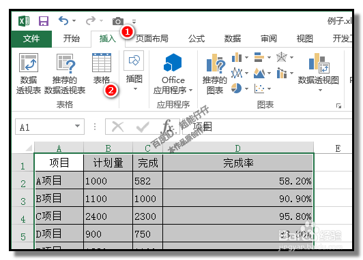Open Customize Quick Access Toolbar dropdown
363x260 pixels.
coord(134,22)
